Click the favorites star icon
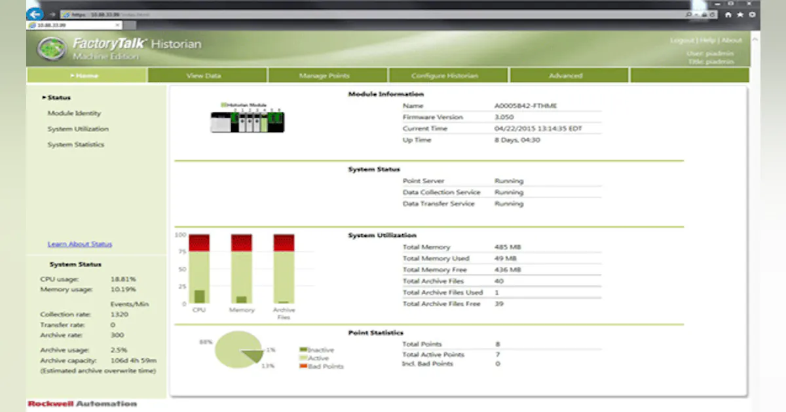Image resolution: width=786 pixels, height=412 pixels. tap(739, 14)
